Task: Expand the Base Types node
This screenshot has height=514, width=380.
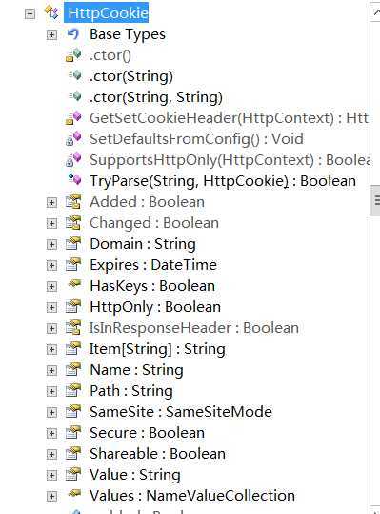Action: pyautogui.click(x=51, y=34)
